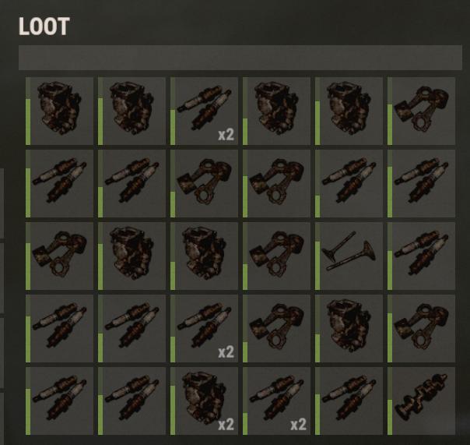
Task: Pick the pistons below the top-row x2 spark plugs
Action: coord(204,183)
